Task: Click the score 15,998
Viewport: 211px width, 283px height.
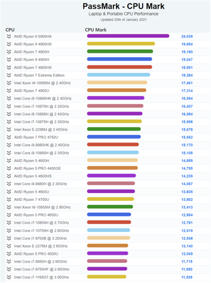Action: tap(187, 122)
